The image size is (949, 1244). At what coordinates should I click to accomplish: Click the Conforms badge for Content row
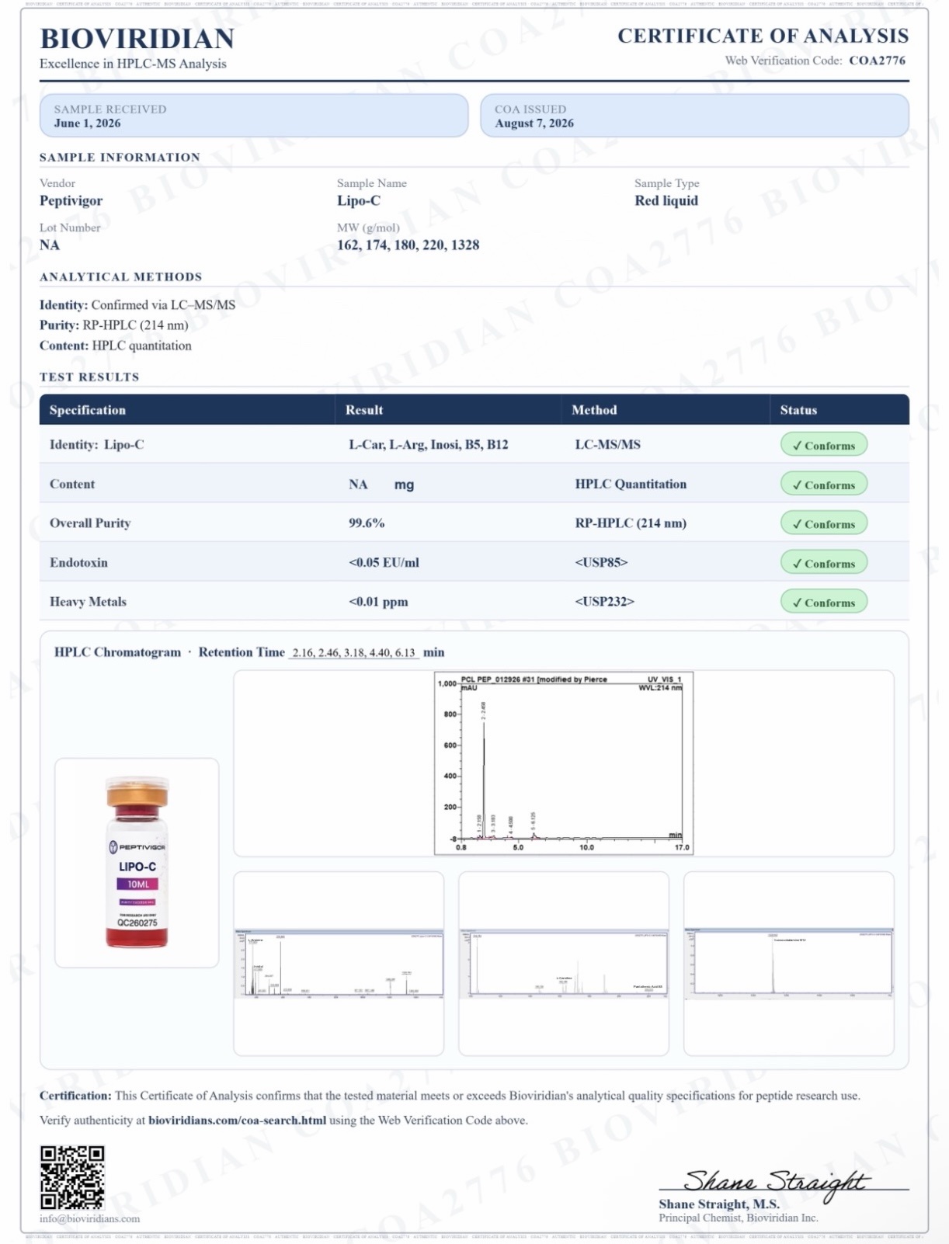(823, 485)
